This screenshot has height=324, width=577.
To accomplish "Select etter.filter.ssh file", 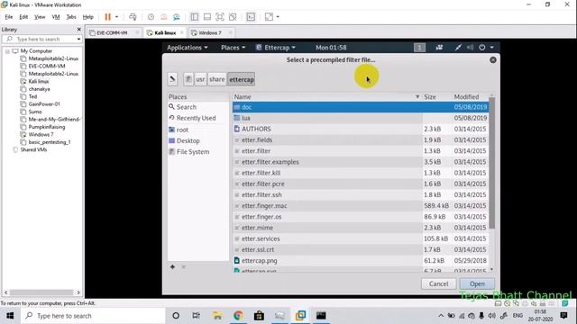I will [x=361, y=194].
